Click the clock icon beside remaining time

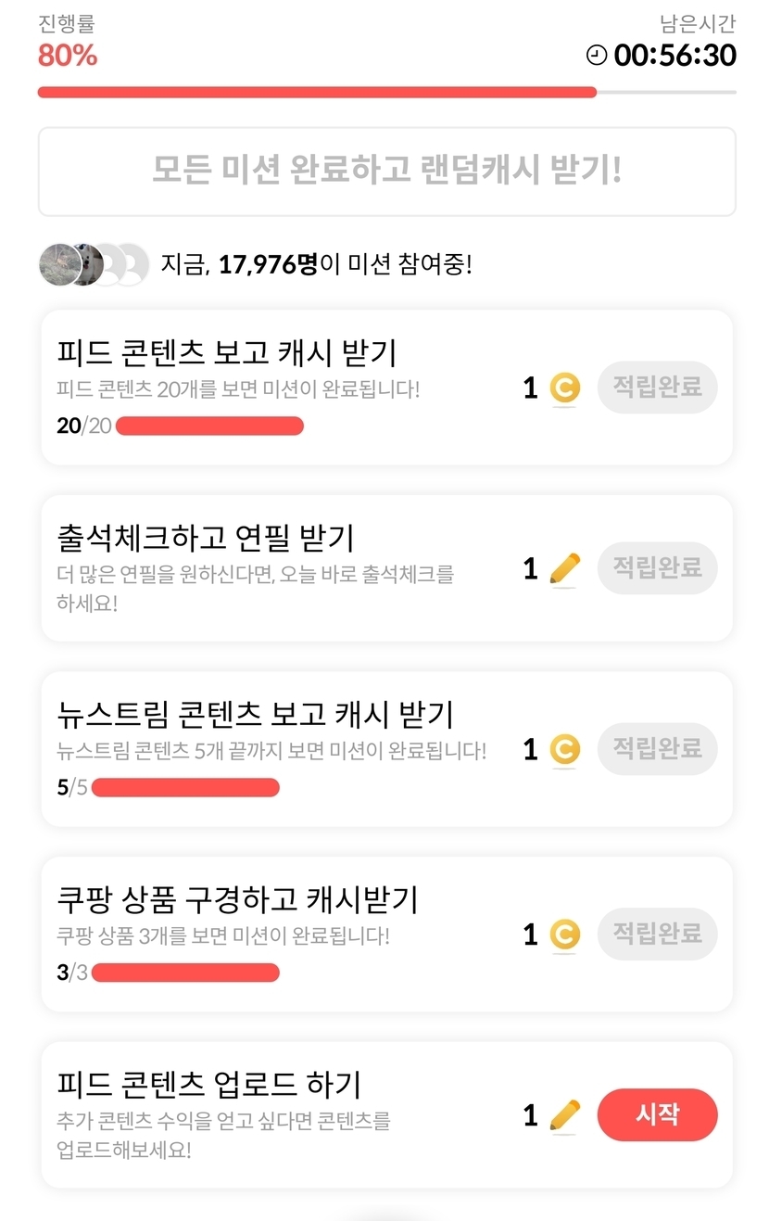coord(598,56)
